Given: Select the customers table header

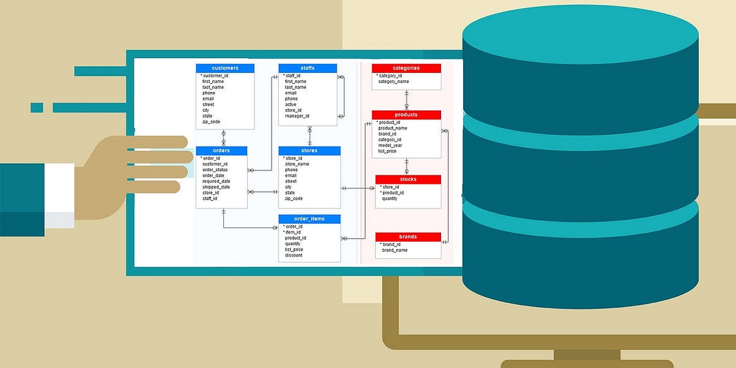Looking at the screenshot, I should tap(224, 67).
